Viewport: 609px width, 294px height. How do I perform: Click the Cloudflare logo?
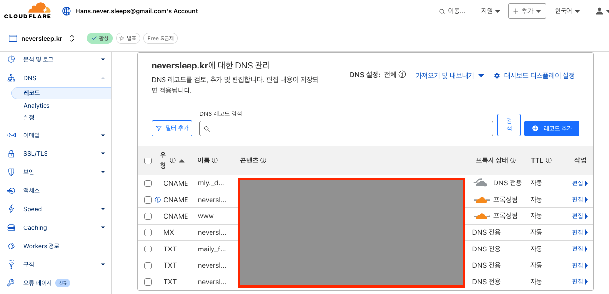click(x=28, y=11)
